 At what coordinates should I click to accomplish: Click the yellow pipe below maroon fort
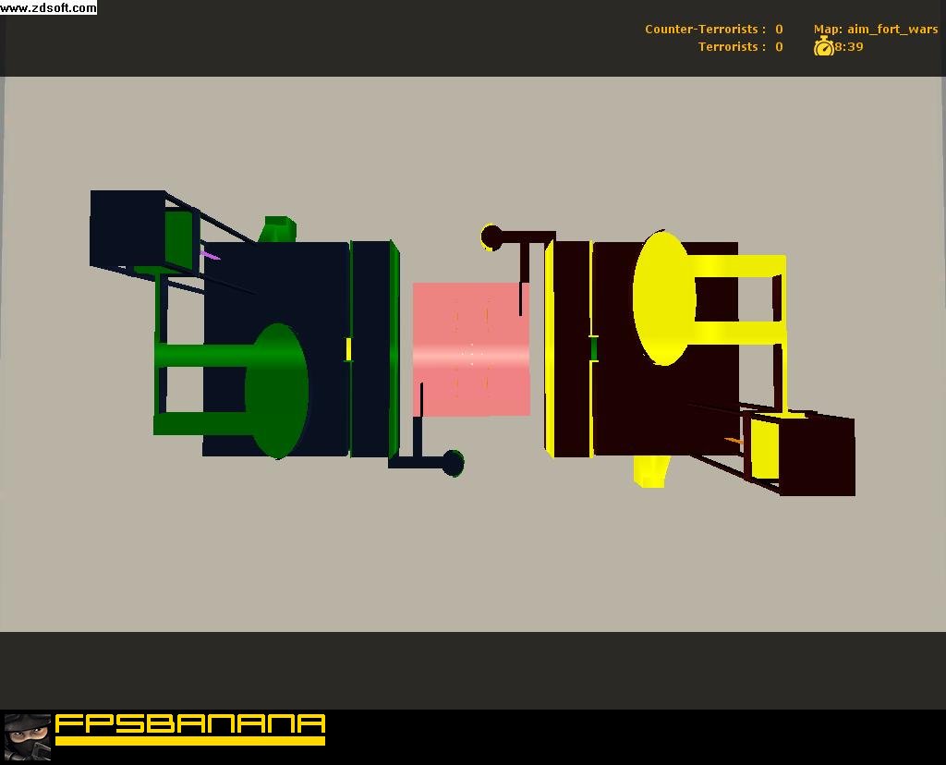pos(651,471)
